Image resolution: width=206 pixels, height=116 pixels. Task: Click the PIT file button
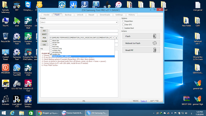click(x=44, y=31)
